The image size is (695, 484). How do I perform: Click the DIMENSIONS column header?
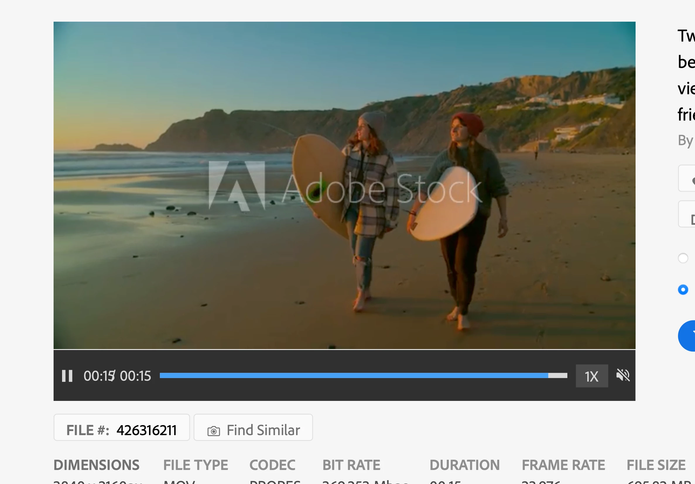pos(96,465)
